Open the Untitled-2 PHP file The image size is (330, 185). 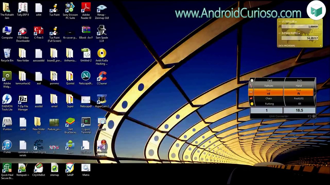(86, 55)
